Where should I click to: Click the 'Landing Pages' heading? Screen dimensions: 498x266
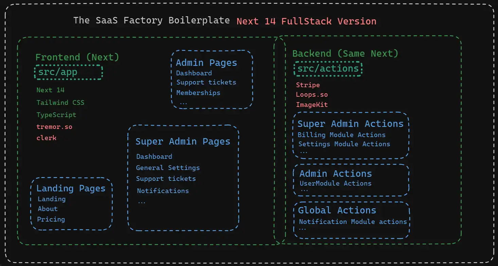click(71, 188)
